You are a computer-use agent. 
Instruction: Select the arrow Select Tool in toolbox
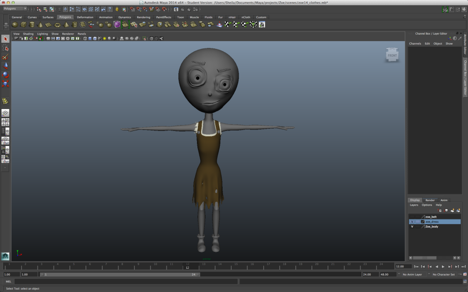5,39
